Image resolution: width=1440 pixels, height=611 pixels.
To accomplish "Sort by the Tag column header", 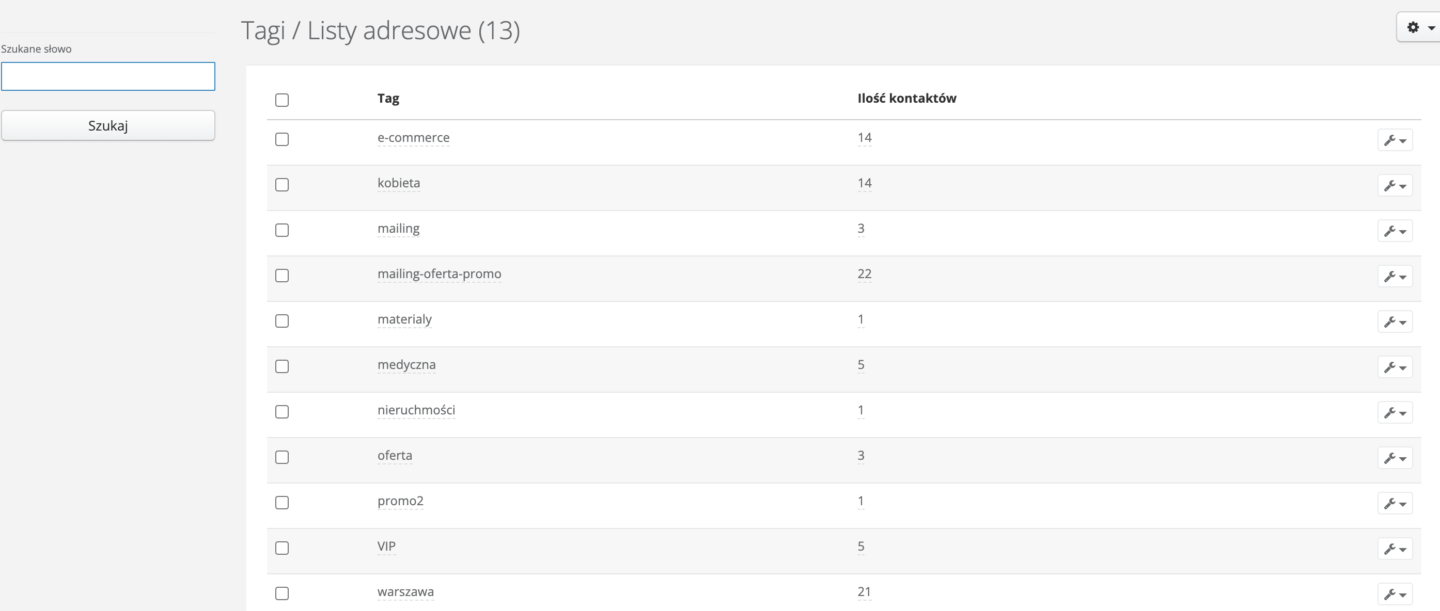I will tap(388, 98).
